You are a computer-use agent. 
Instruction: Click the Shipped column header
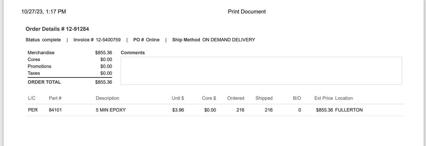[264, 98]
